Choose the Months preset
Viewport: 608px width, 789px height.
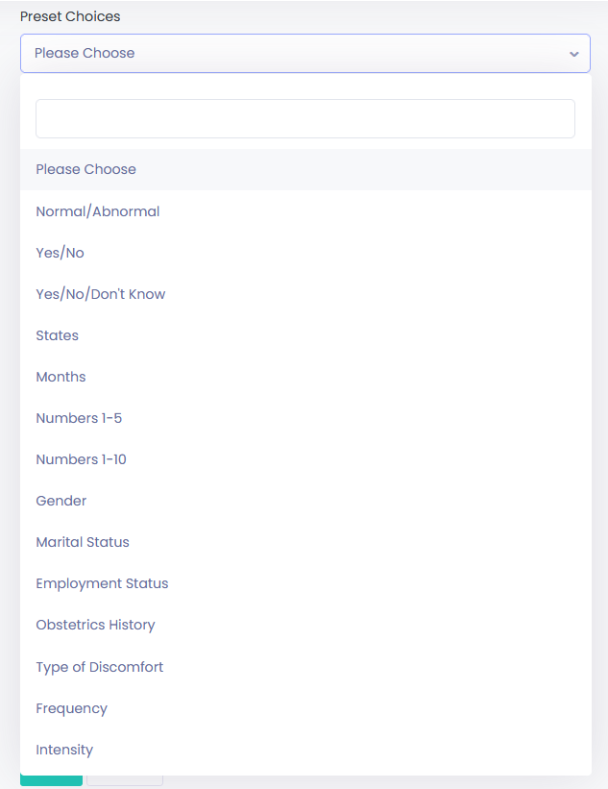305,377
